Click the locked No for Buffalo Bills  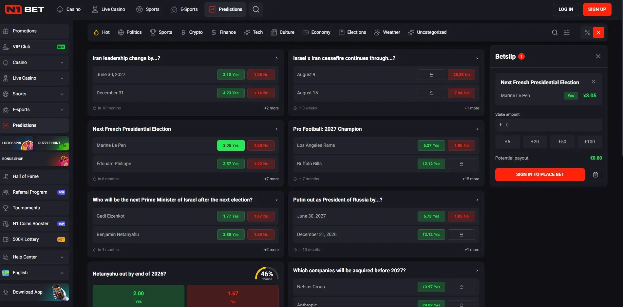coord(462,164)
